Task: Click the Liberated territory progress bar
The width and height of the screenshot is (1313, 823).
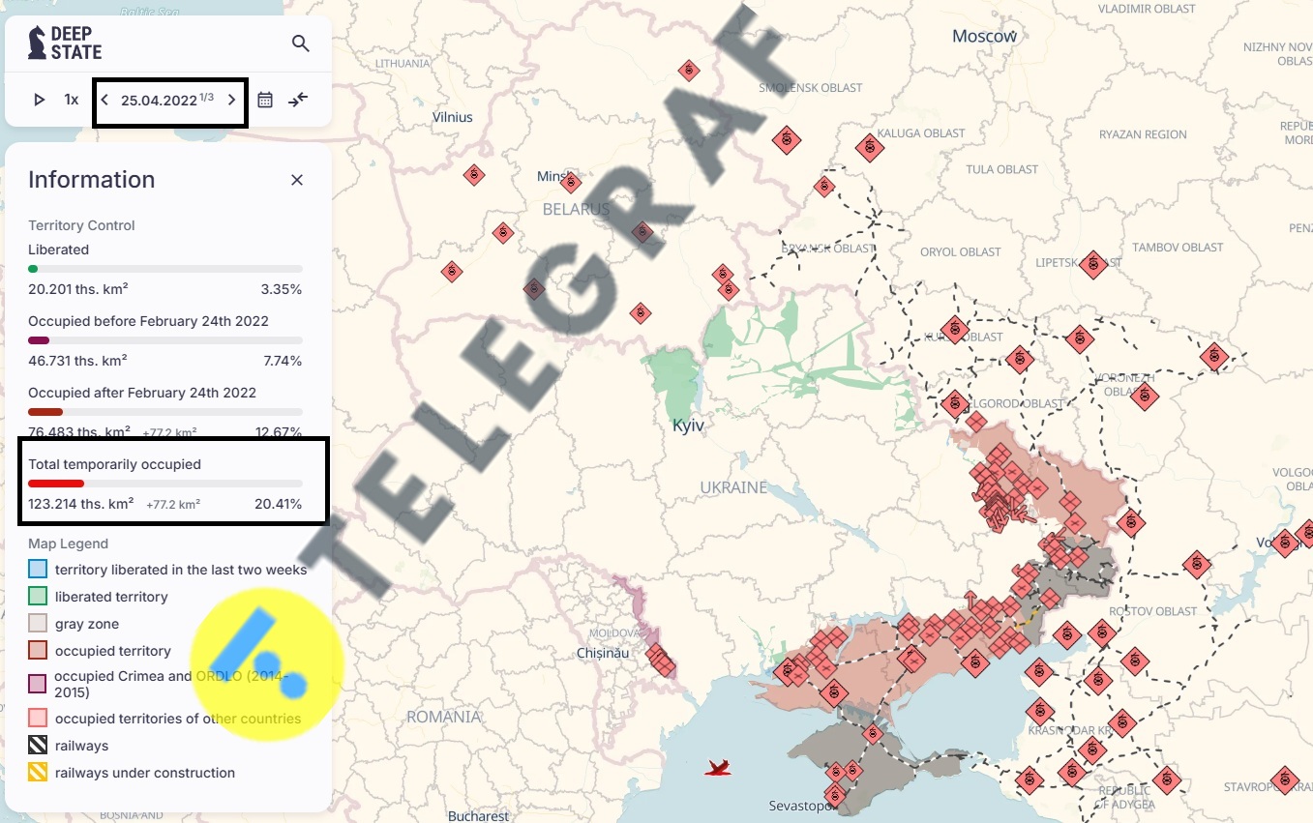Action: pyautogui.click(x=164, y=269)
